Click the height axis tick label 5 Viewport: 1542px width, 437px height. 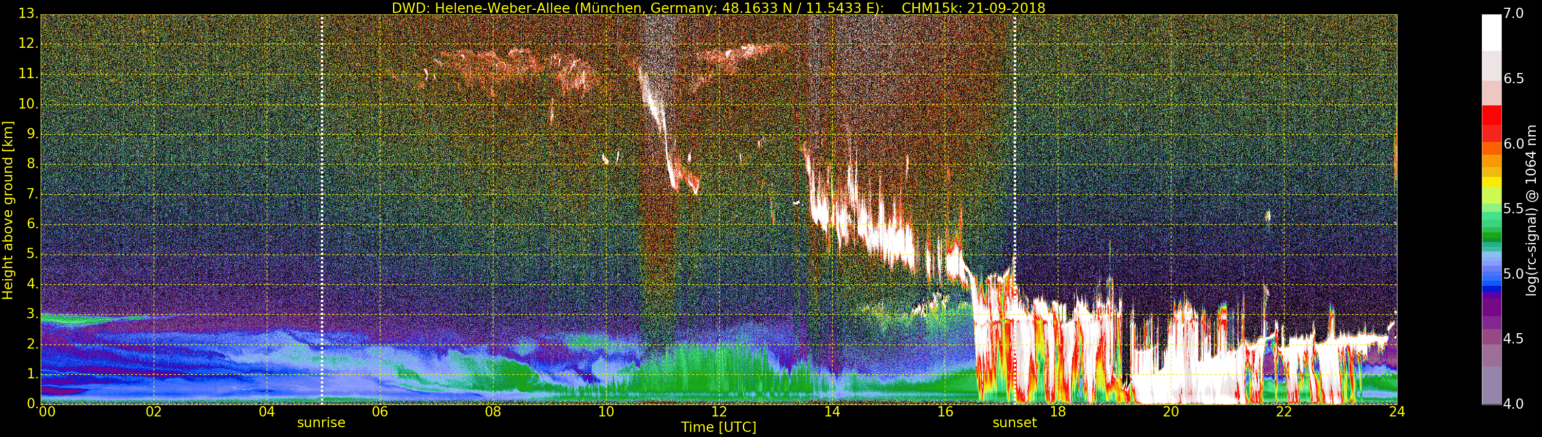click(32, 254)
